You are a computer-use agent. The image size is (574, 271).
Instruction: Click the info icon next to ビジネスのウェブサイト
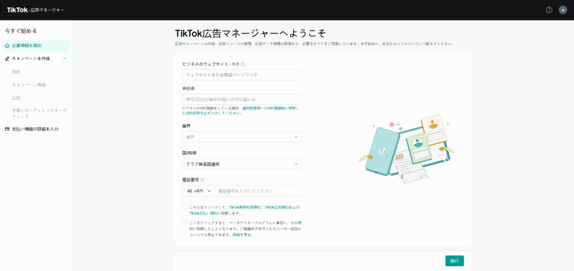coord(243,64)
